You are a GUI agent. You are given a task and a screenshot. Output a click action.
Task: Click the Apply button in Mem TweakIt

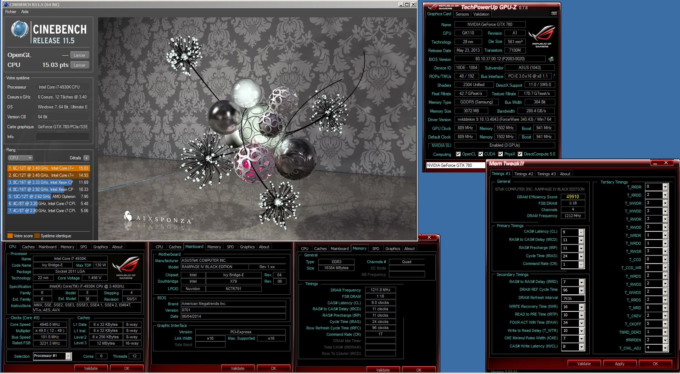[619, 364]
